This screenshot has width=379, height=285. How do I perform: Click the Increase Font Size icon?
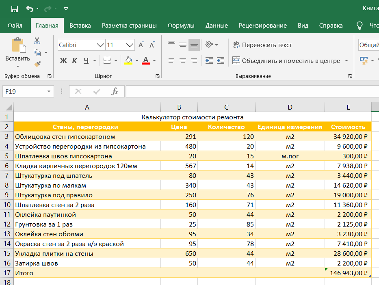click(141, 45)
